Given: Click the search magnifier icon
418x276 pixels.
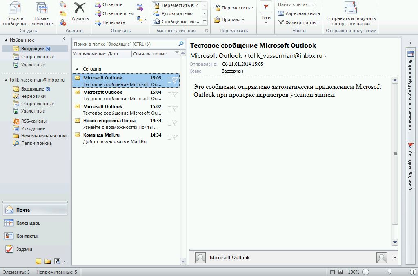Looking at the screenshot, I should [x=181, y=44].
